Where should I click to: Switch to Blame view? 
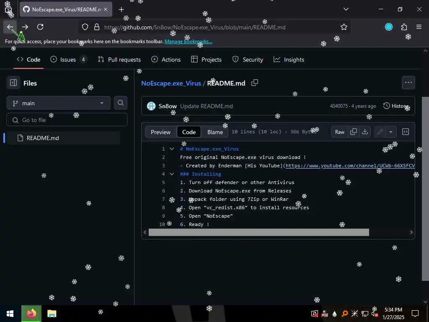[215, 132]
